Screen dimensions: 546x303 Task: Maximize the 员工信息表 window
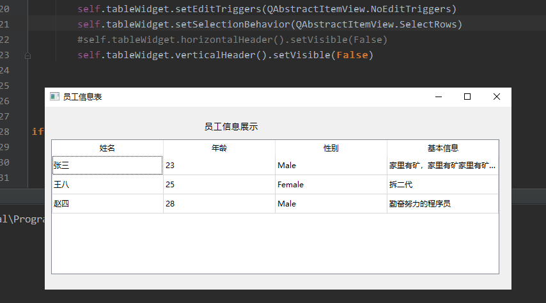tap(467, 97)
